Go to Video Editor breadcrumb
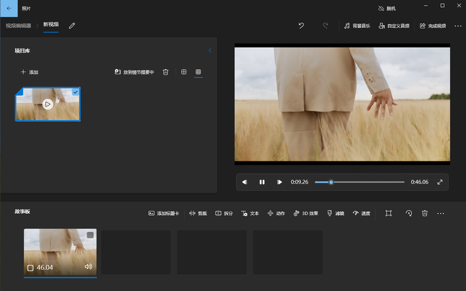Image resolution: width=466 pixels, height=291 pixels. click(18, 26)
